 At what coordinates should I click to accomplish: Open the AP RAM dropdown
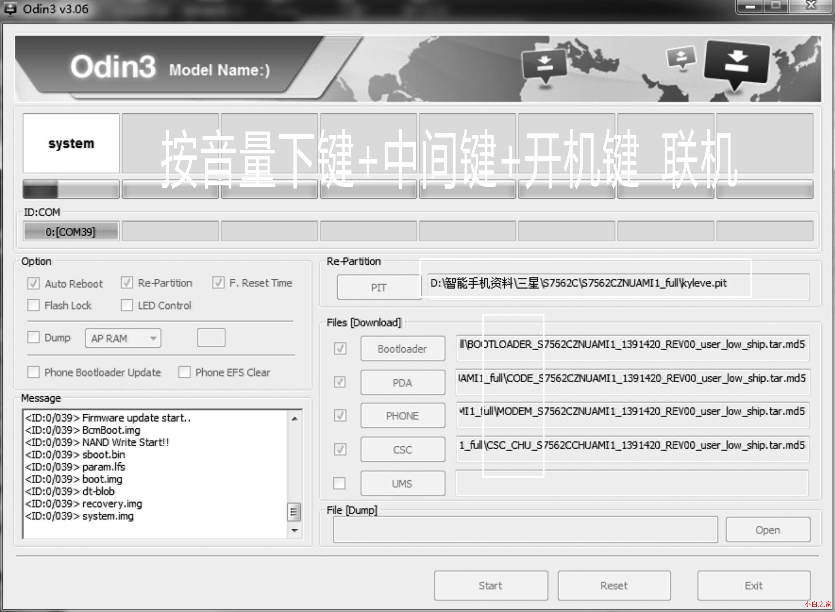(123, 338)
